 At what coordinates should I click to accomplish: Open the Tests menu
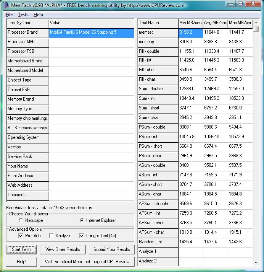[x=23, y=15]
